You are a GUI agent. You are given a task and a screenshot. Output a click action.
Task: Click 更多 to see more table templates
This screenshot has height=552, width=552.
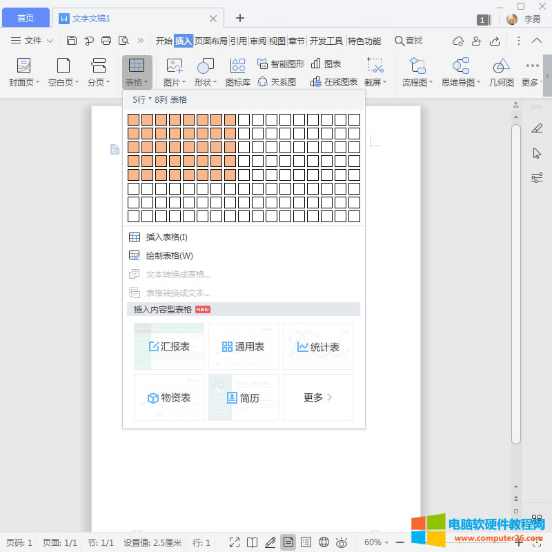click(317, 397)
